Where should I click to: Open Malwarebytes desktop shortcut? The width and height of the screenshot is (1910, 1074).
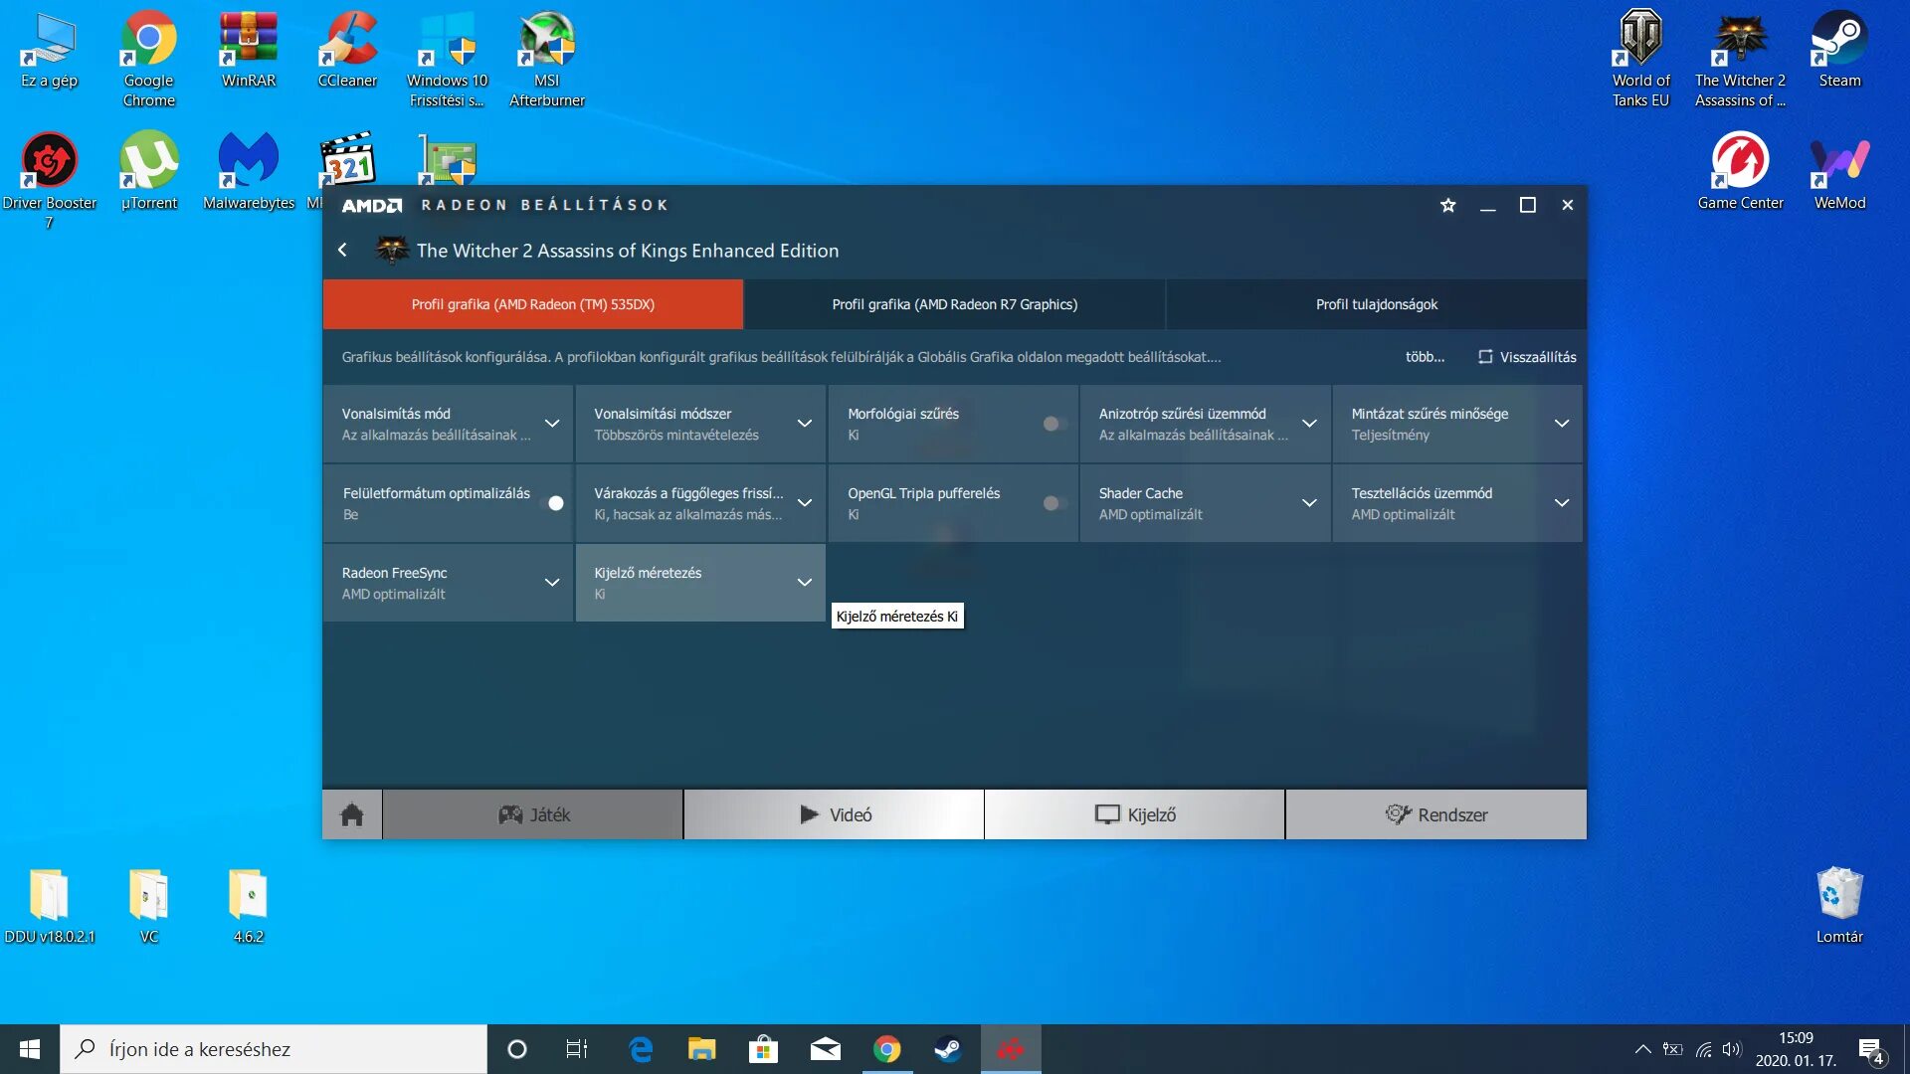(x=249, y=171)
